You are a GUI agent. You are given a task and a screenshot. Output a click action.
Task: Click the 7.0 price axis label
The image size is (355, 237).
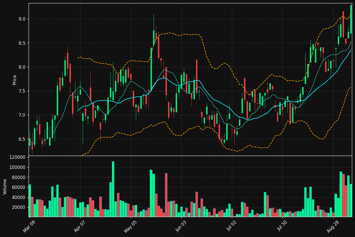click(x=22, y=115)
